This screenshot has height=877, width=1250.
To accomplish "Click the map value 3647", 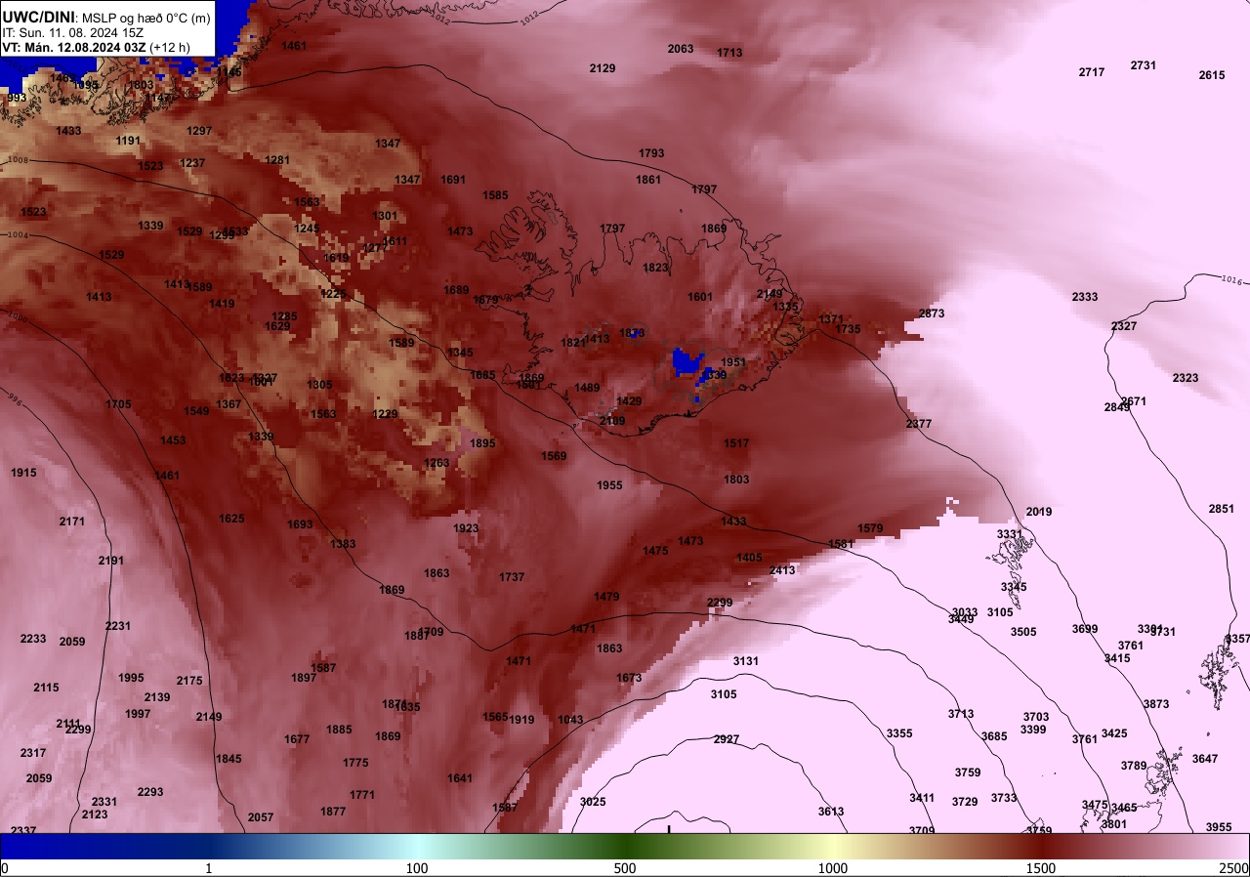I will click(x=1205, y=759).
